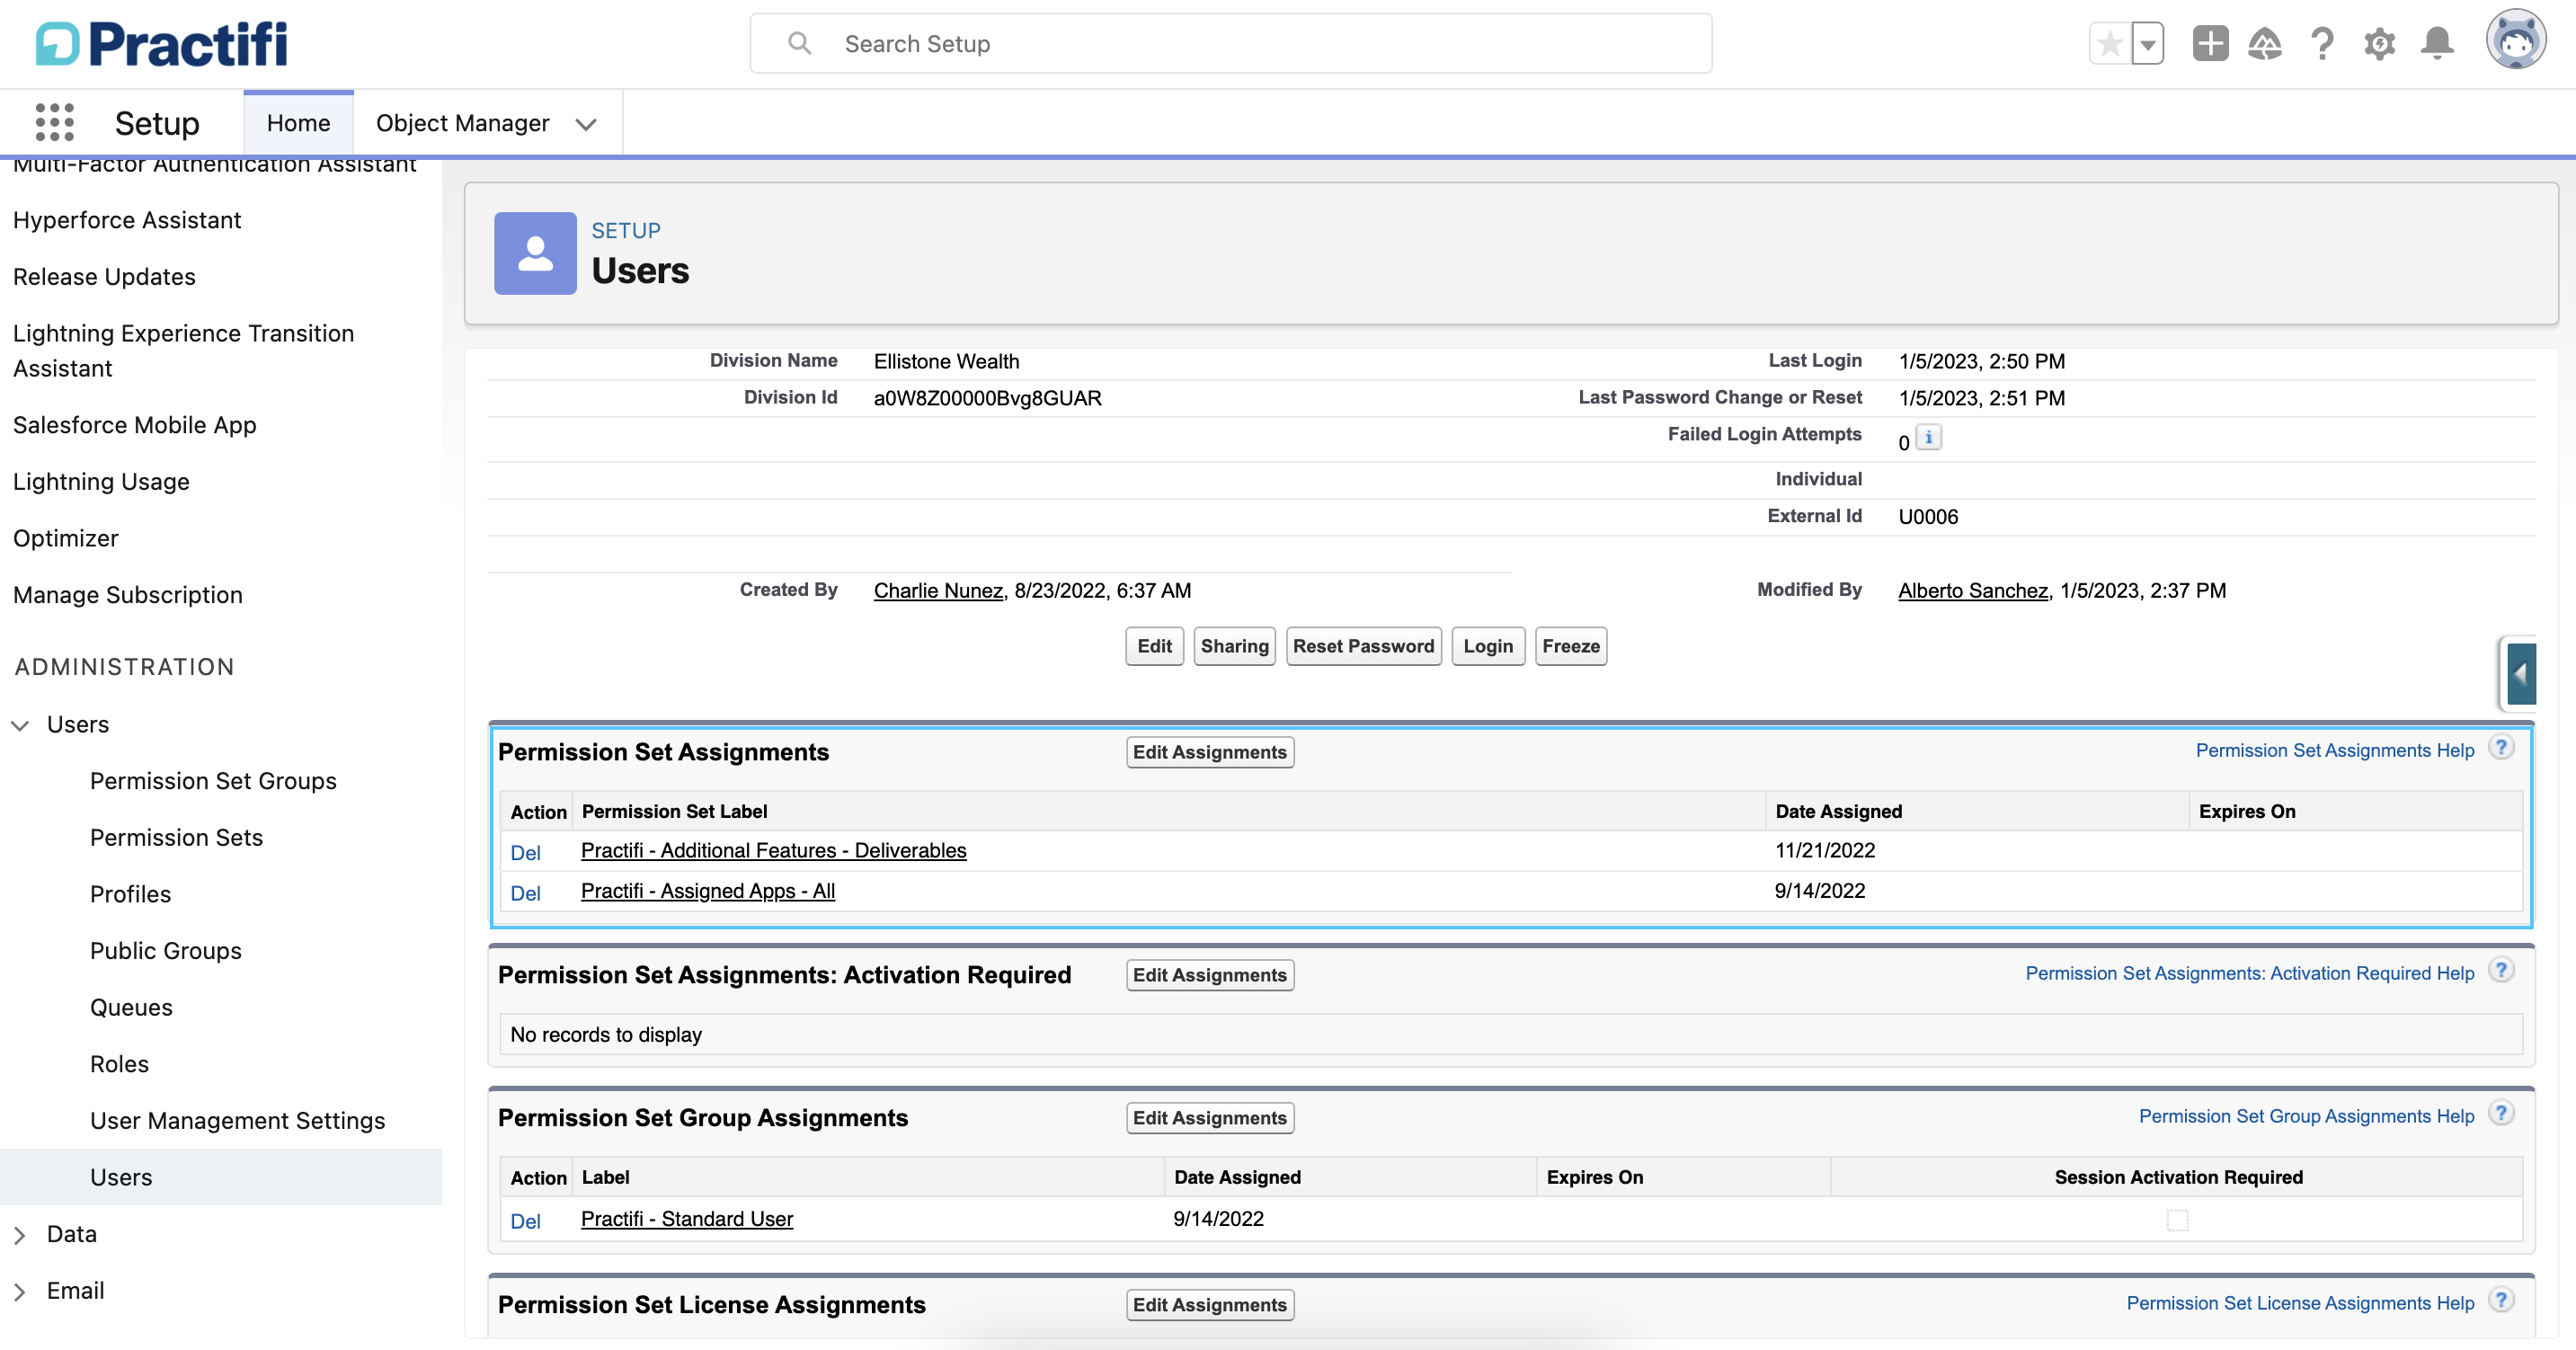2576x1350 pixels.
Task: Click the favorites star icon
Action: [2110, 44]
